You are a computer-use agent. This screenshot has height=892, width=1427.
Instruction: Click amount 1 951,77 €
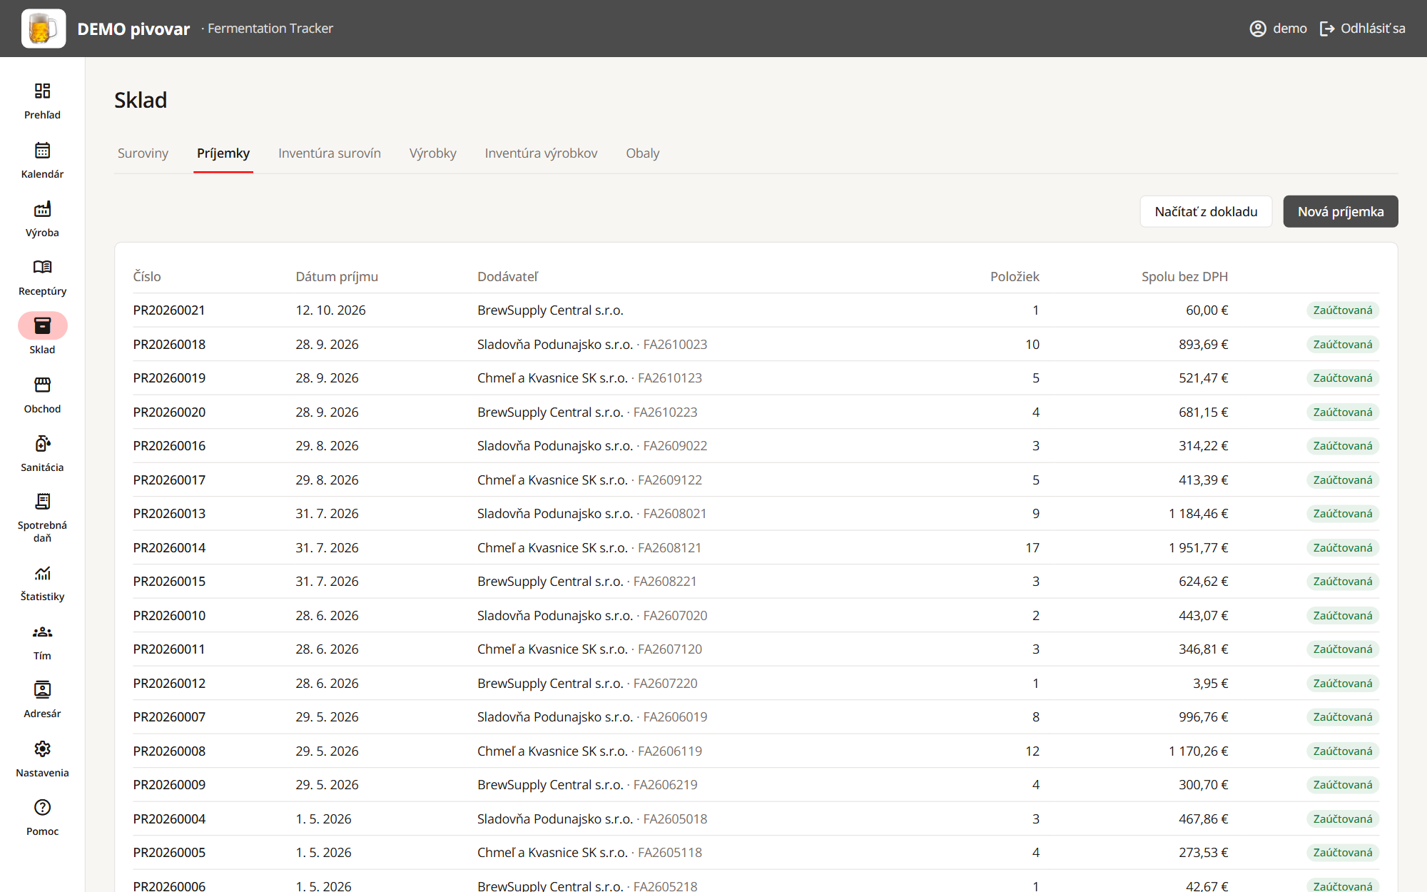point(1199,548)
